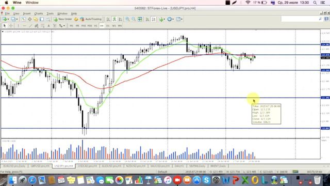Open the Templates tool

point(178,19)
